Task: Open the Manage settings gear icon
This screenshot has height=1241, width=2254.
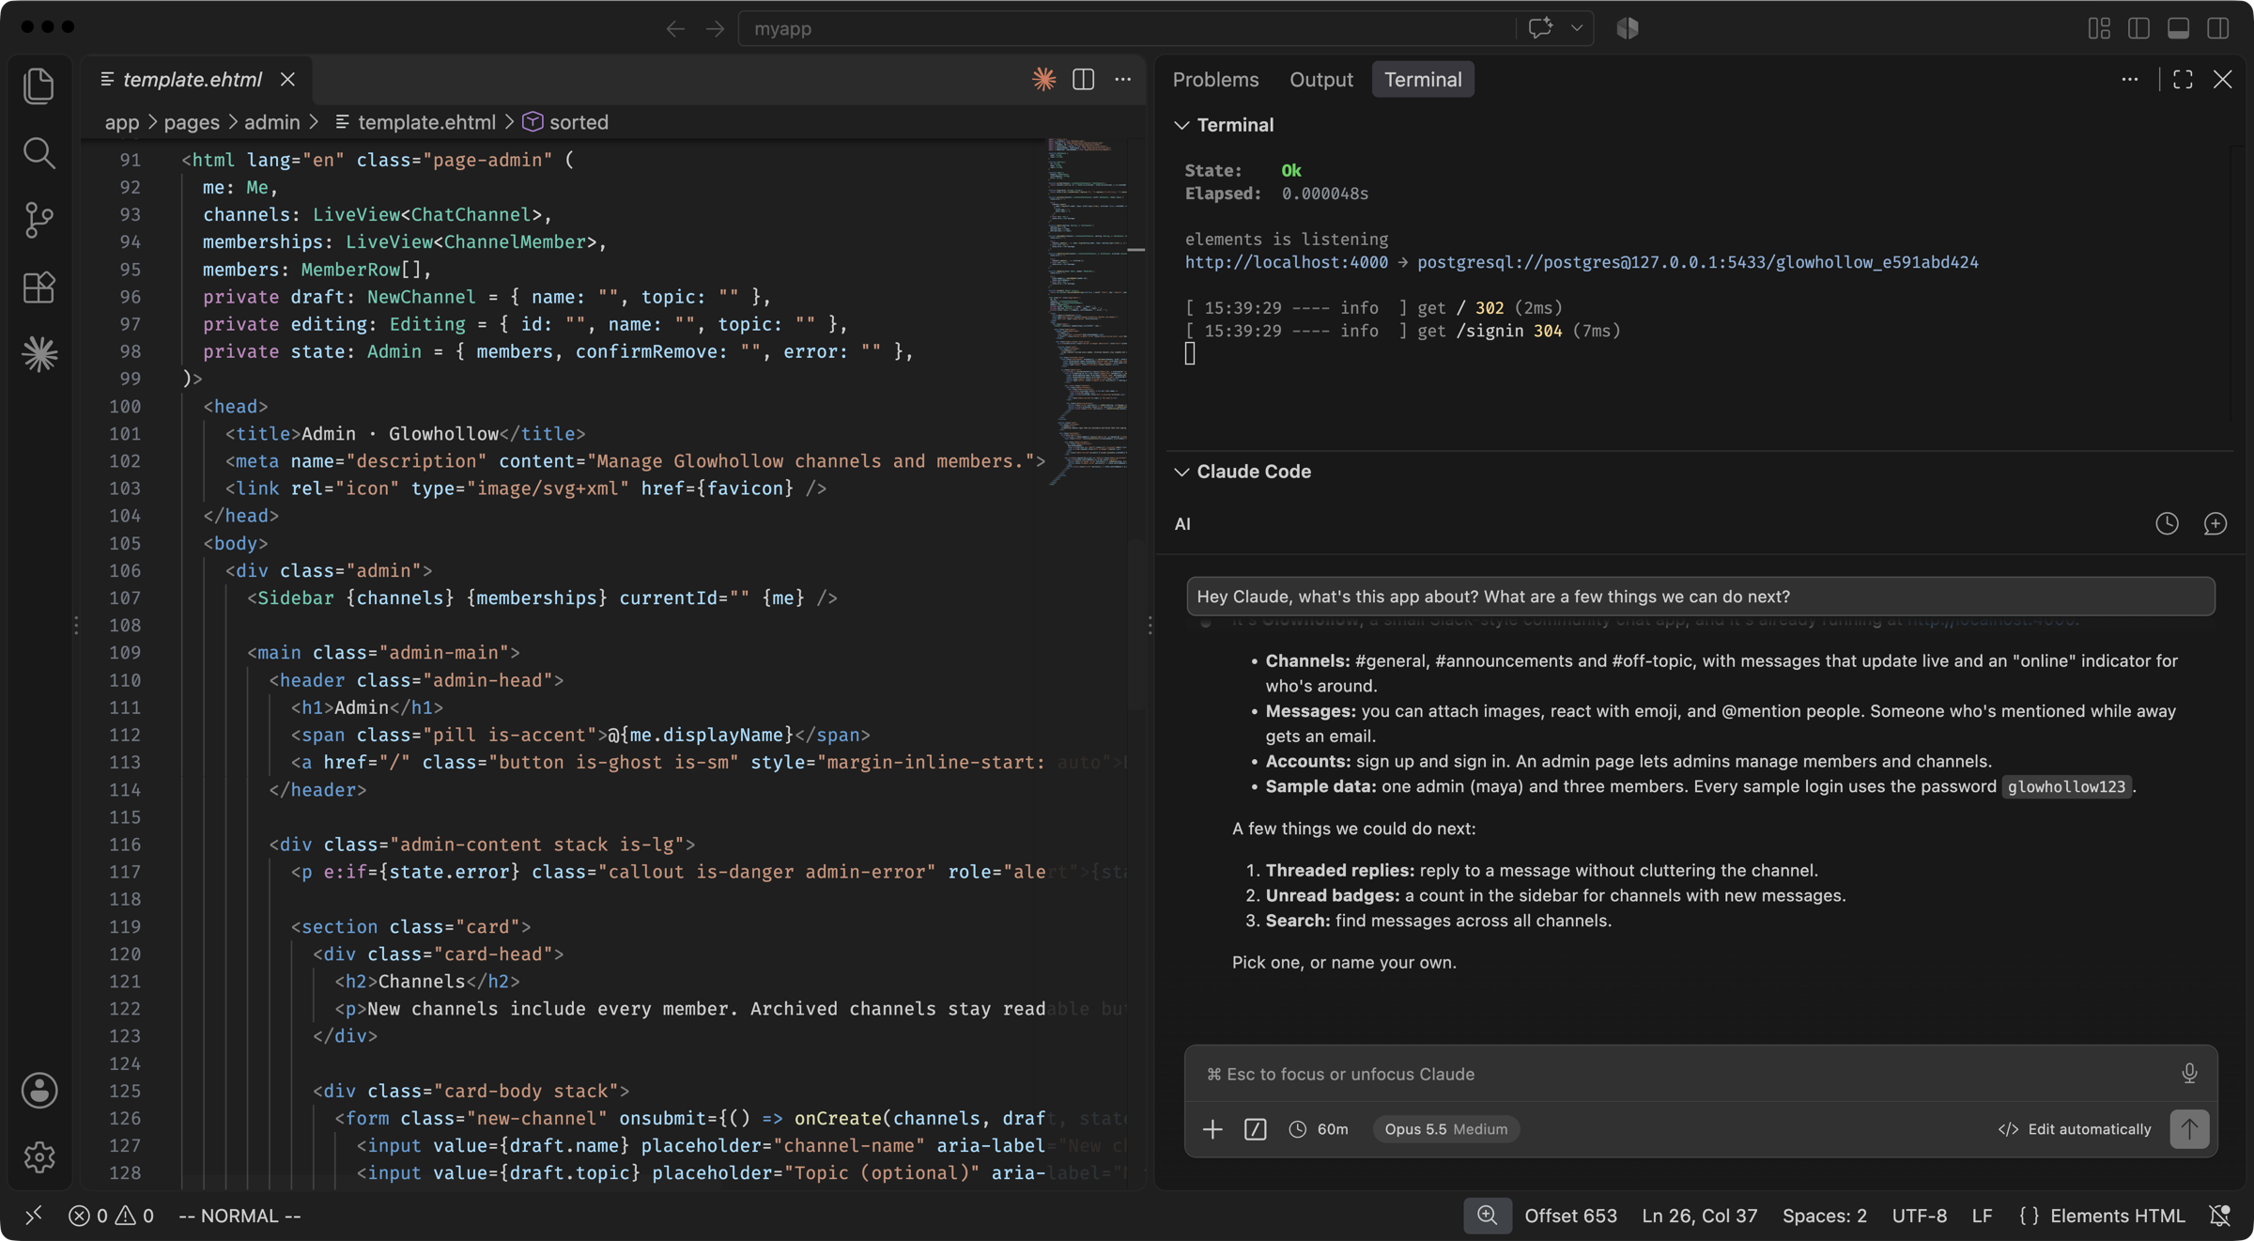Action: [39, 1157]
